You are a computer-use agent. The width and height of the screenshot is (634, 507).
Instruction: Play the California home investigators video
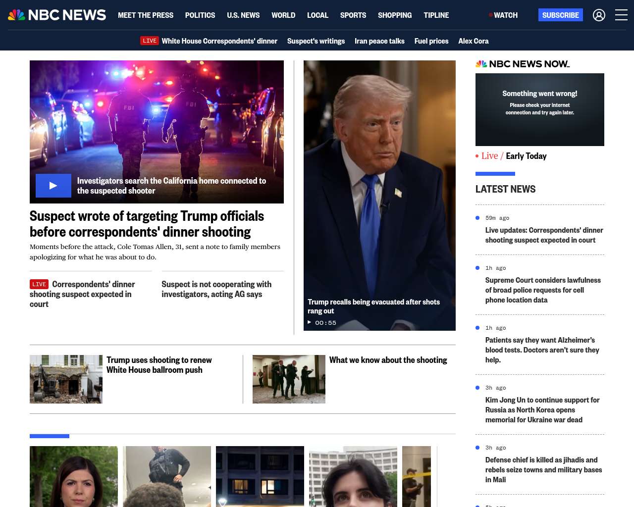[53, 186]
